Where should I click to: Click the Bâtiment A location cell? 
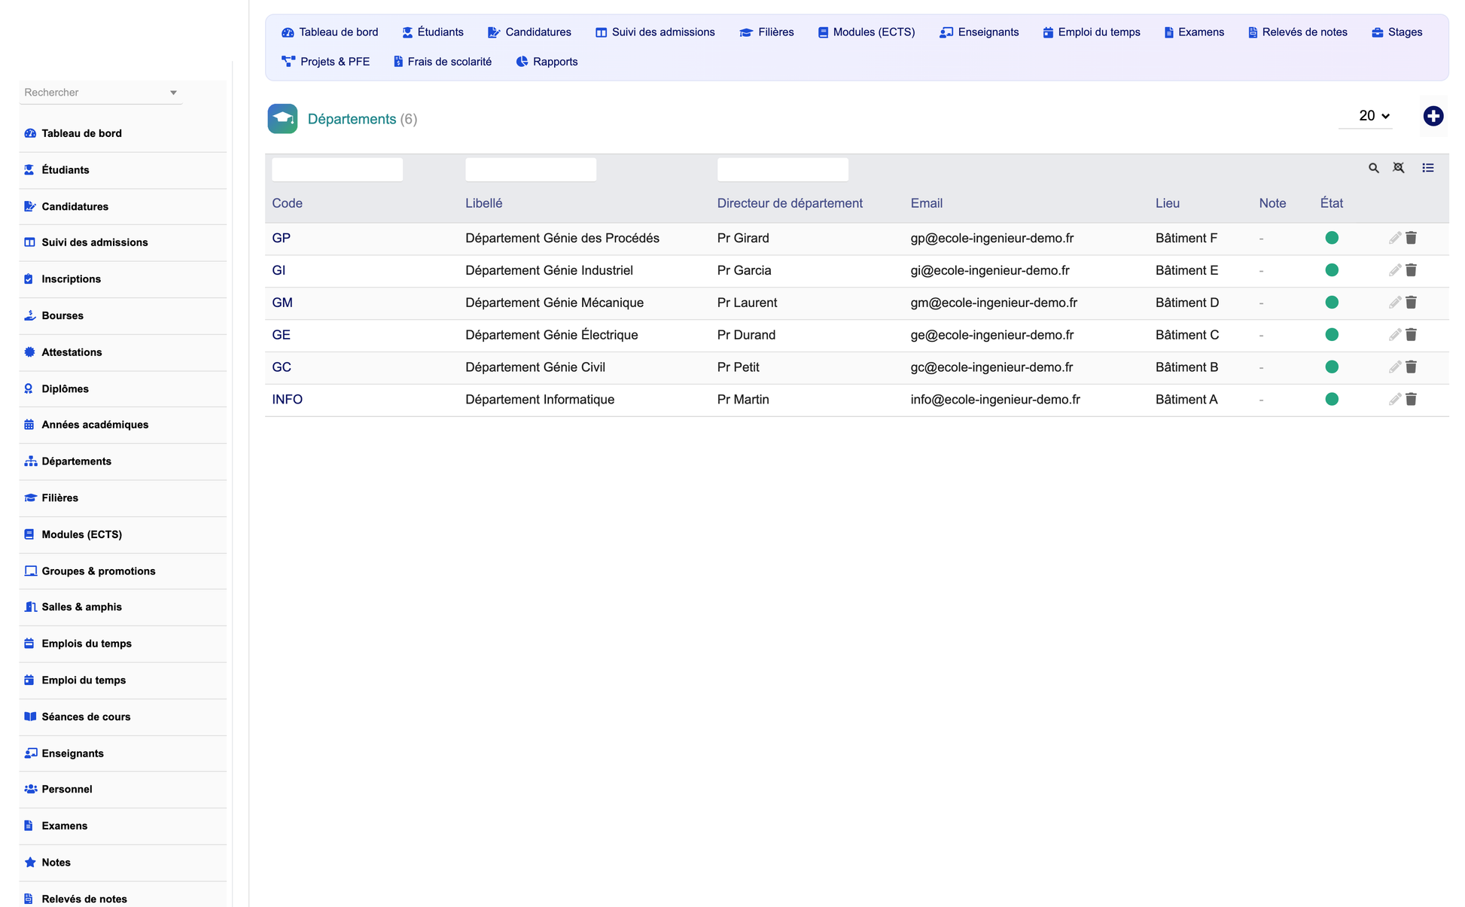tap(1186, 400)
